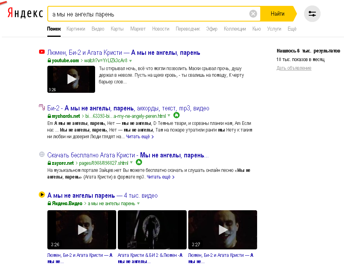Open the Услуги tab

point(274,29)
